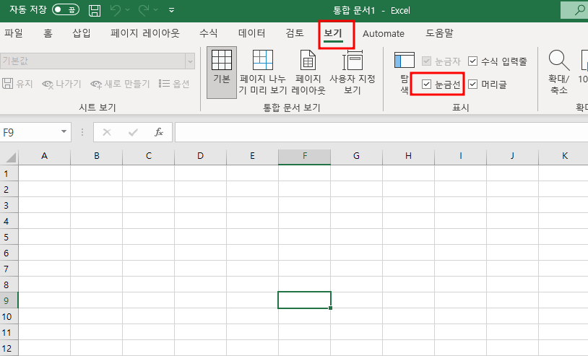Image resolution: width=588 pixels, height=356 pixels.
Task: Select the 기본 (Normal) view icon
Action: tap(222, 72)
